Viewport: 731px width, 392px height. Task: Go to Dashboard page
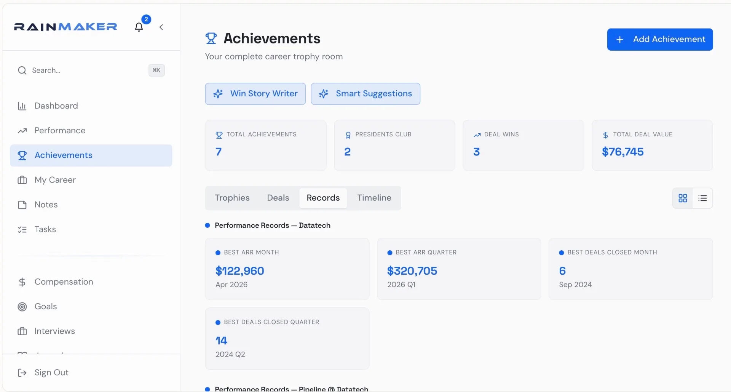[x=91, y=106]
